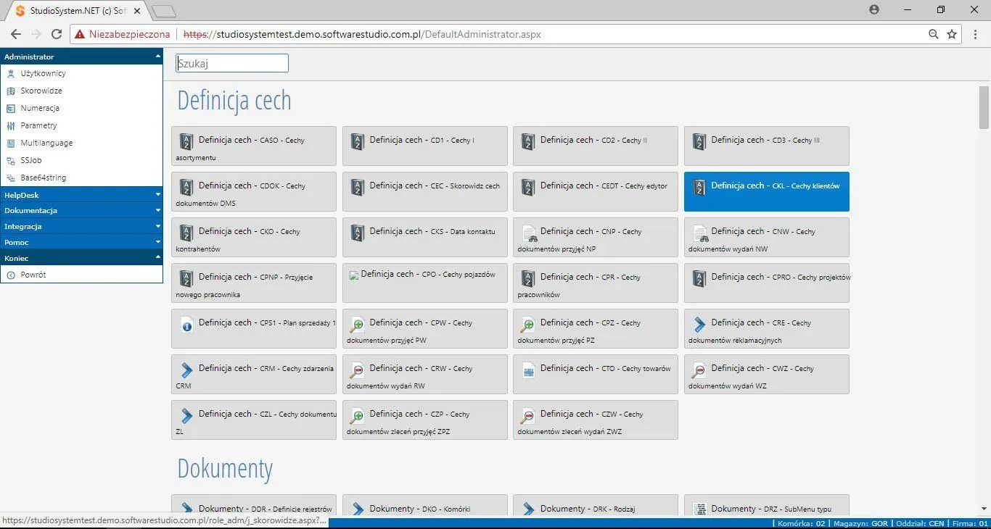Click the magnifier-plus icon on CPW tile

pyautogui.click(x=357, y=324)
